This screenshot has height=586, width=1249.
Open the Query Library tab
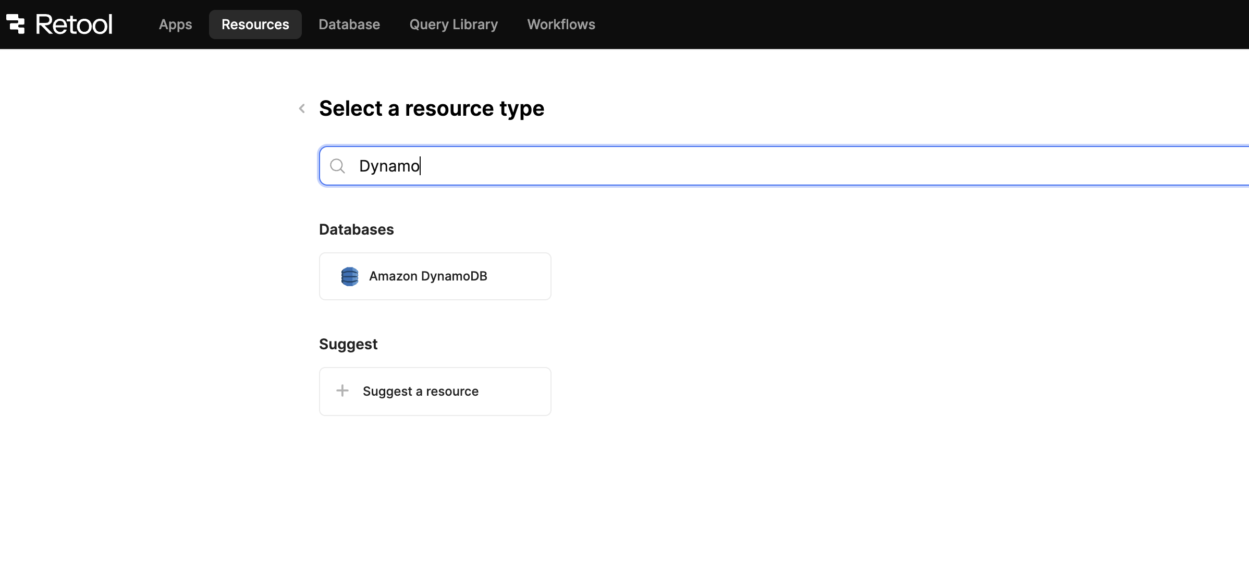click(x=454, y=25)
